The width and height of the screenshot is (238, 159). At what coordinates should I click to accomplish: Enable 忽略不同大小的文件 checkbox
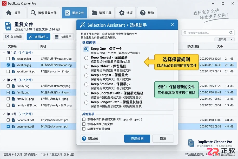(x=84, y=124)
